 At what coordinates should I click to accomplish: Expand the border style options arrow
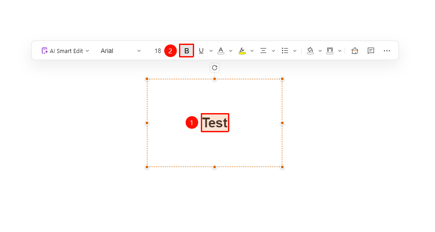[340, 51]
